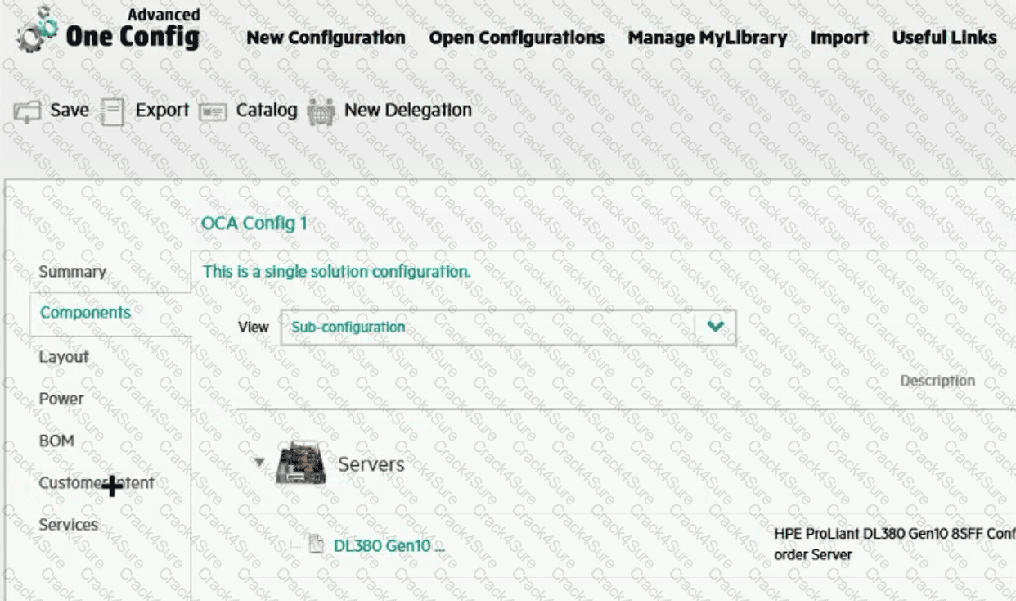Click the New Delegation basket icon
Image resolution: width=1016 pixels, height=601 pixels.
tap(321, 111)
